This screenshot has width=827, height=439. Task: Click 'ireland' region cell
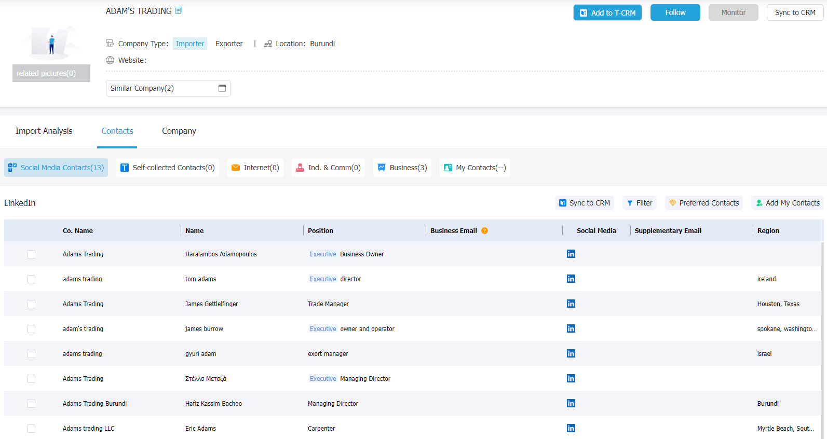click(x=767, y=279)
